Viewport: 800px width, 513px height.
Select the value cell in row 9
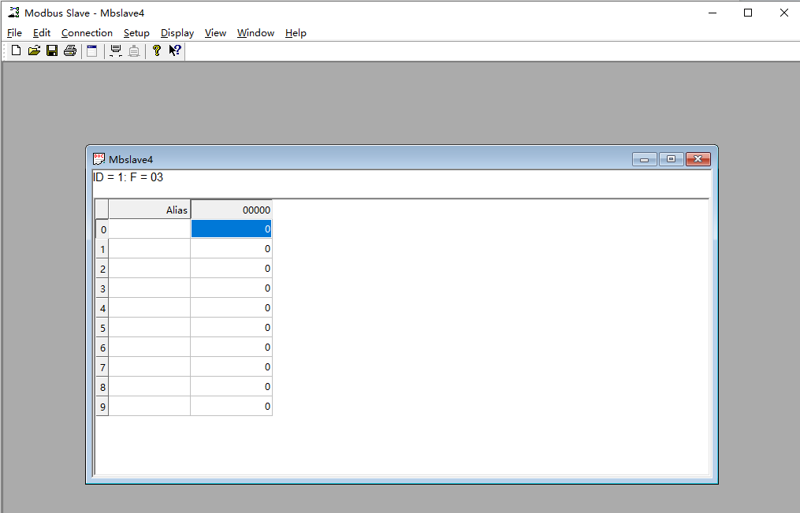coord(231,407)
